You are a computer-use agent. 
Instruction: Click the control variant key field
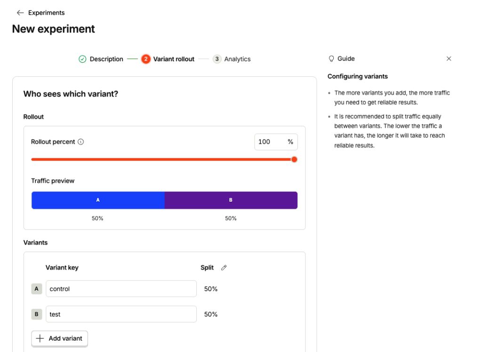click(x=121, y=288)
